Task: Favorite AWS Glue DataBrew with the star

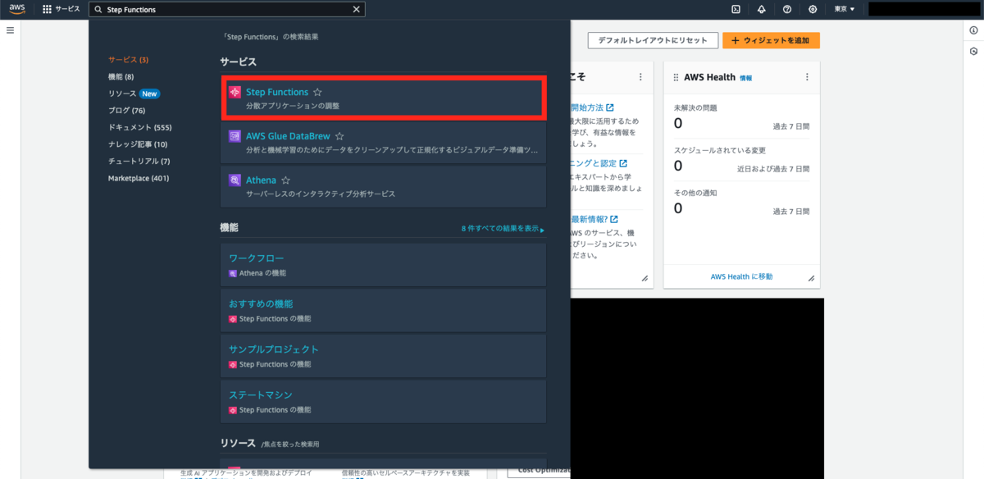Action: (x=339, y=136)
